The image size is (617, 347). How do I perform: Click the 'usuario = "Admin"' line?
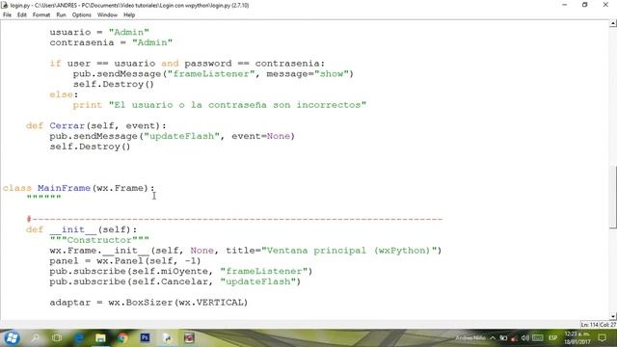[99, 32]
